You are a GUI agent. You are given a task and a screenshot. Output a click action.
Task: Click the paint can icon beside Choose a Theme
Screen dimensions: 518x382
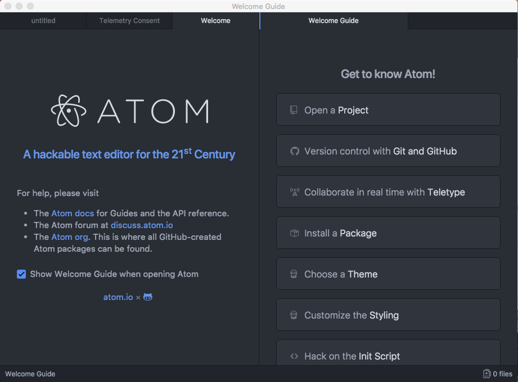294,274
